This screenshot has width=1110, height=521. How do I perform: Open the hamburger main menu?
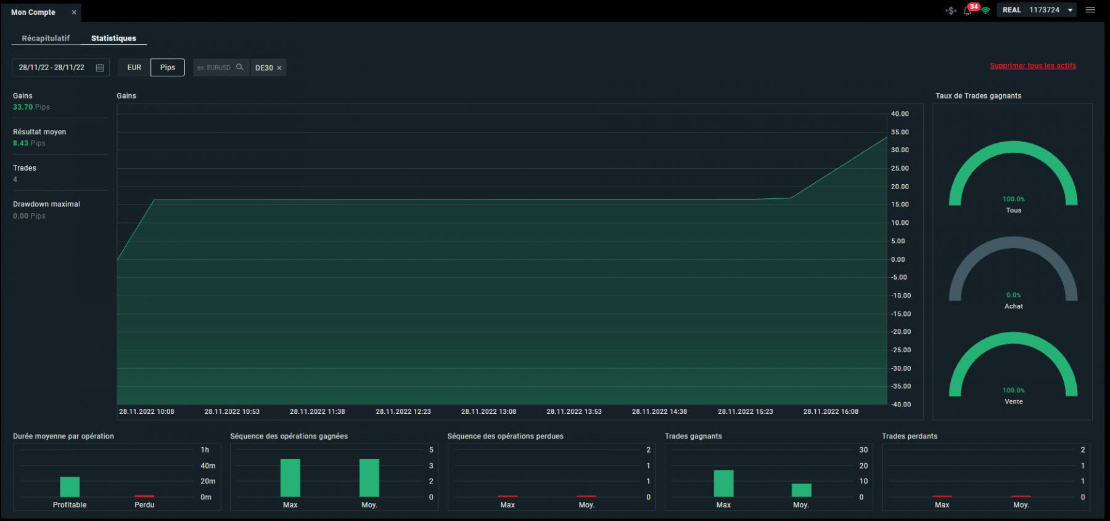pos(1090,10)
